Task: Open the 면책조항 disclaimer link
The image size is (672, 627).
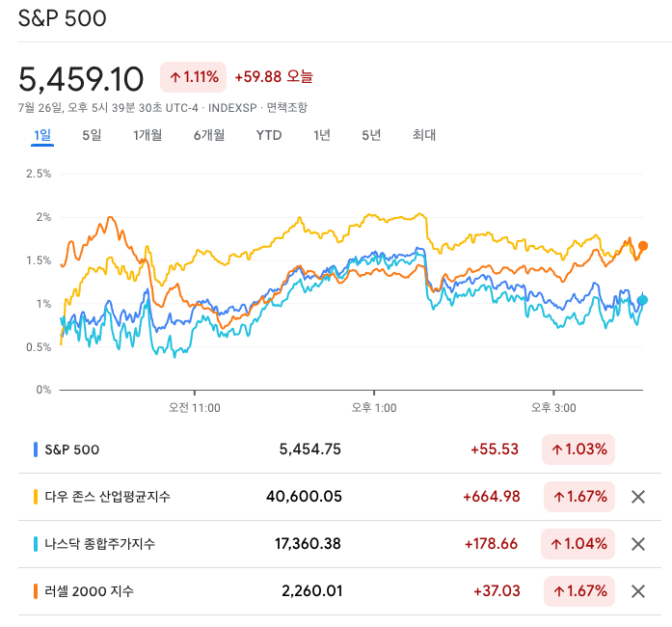Action: [x=287, y=107]
